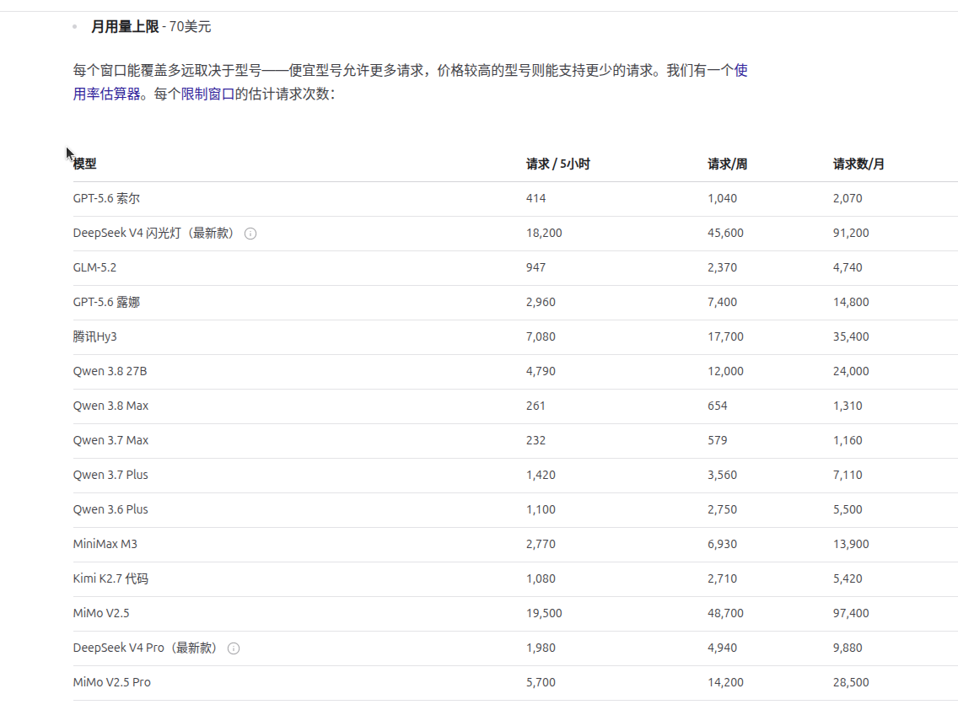Click 7,080 in the 腾讯Hy3 row
Image resolution: width=958 pixels, height=710 pixels.
pyautogui.click(x=541, y=336)
